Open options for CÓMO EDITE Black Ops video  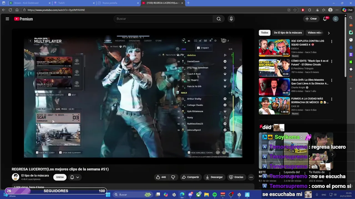pos(331,61)
